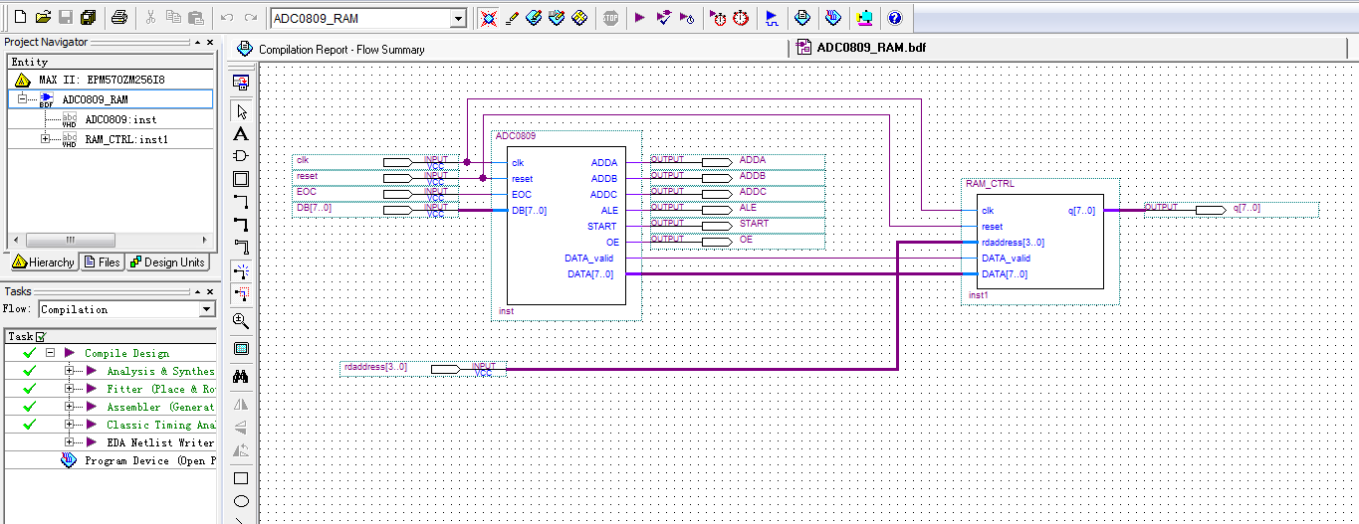
Task: Toggle the rubberbanding tool in the side toolbar
Action: pyautogui.click(x=241, y=270)
